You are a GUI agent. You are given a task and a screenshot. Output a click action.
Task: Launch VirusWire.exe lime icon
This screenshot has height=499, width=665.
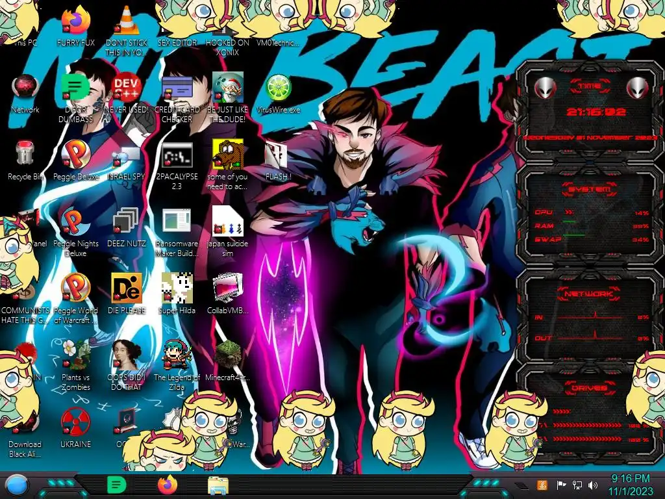point(278,88)
